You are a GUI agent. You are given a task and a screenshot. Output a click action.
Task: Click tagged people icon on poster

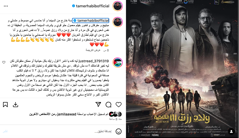pyautogui.click(x=231, y=131)
